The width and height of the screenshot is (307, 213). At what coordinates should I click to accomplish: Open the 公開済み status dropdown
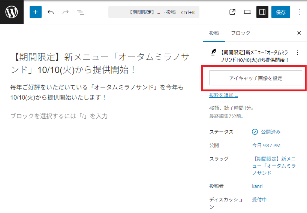267,132
